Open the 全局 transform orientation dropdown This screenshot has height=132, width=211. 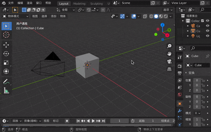pyautogui.click(x=66, y=10)
